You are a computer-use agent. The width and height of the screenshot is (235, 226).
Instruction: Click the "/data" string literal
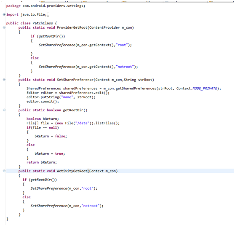click(82, 123)
